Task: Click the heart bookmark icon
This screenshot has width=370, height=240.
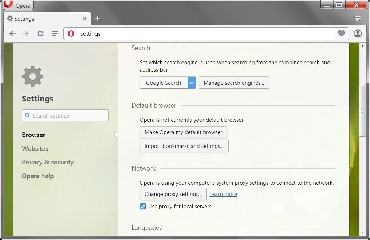Action: point(342,33)
